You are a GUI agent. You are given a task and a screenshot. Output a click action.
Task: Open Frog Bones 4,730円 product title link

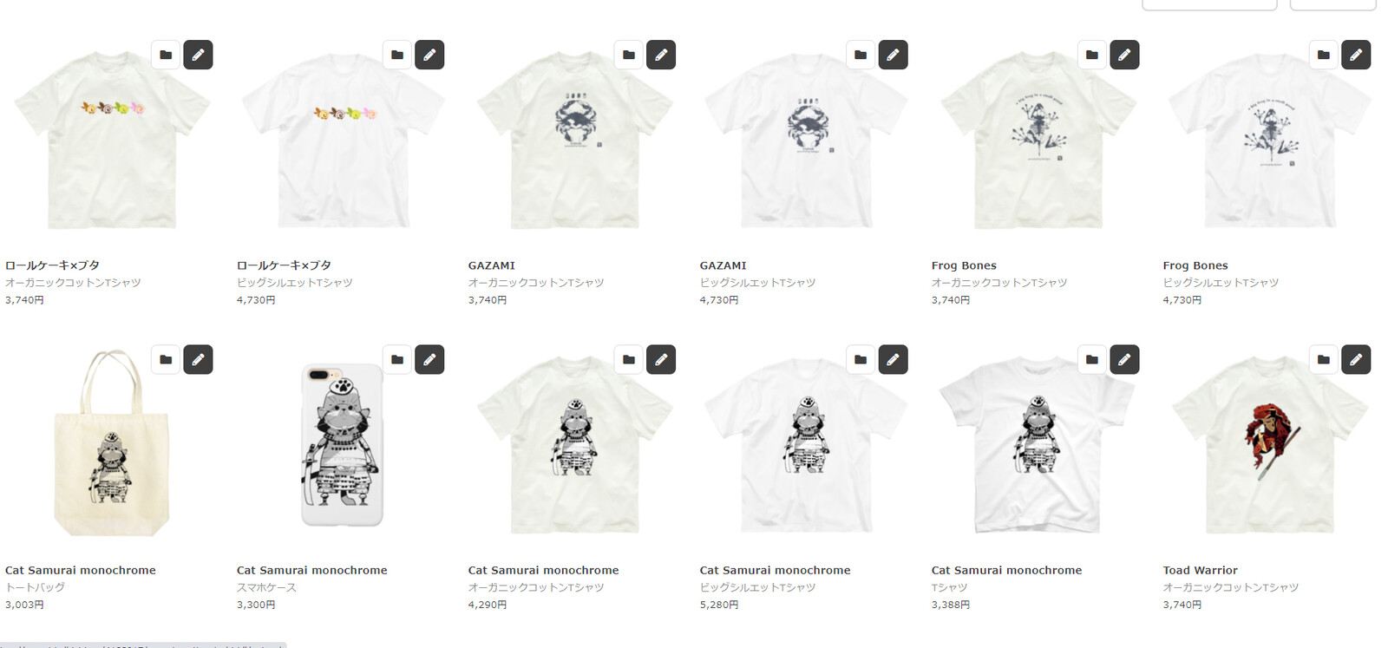1195,265
